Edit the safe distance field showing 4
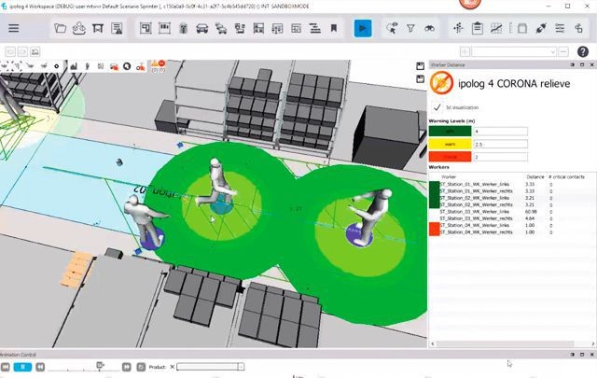This screenshot has width=597, height=378. click(500, 132)
